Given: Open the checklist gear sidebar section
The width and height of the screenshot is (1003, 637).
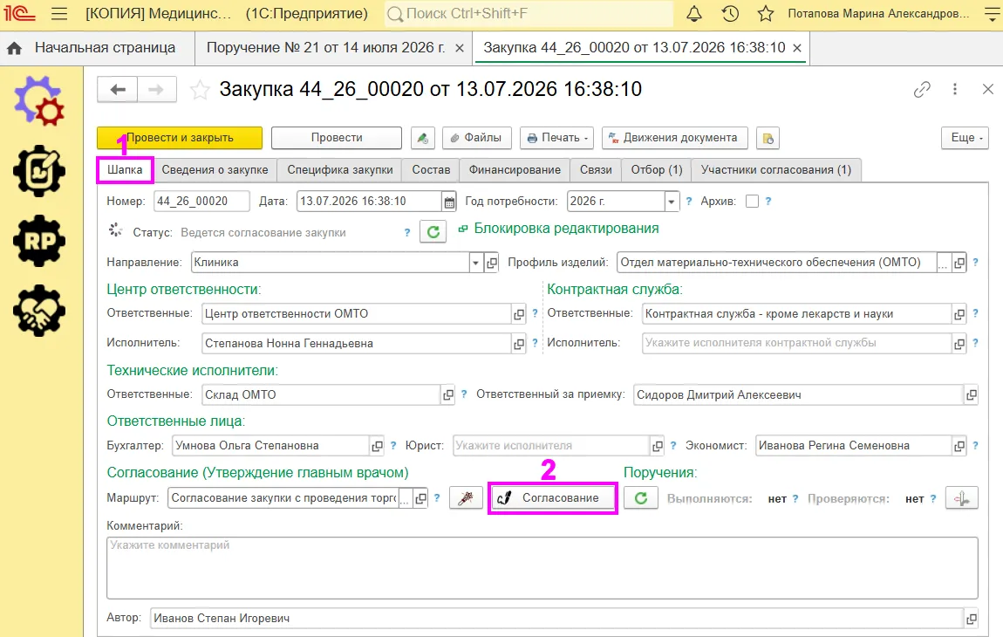Looking at the screenshot, I should (39, 171).
